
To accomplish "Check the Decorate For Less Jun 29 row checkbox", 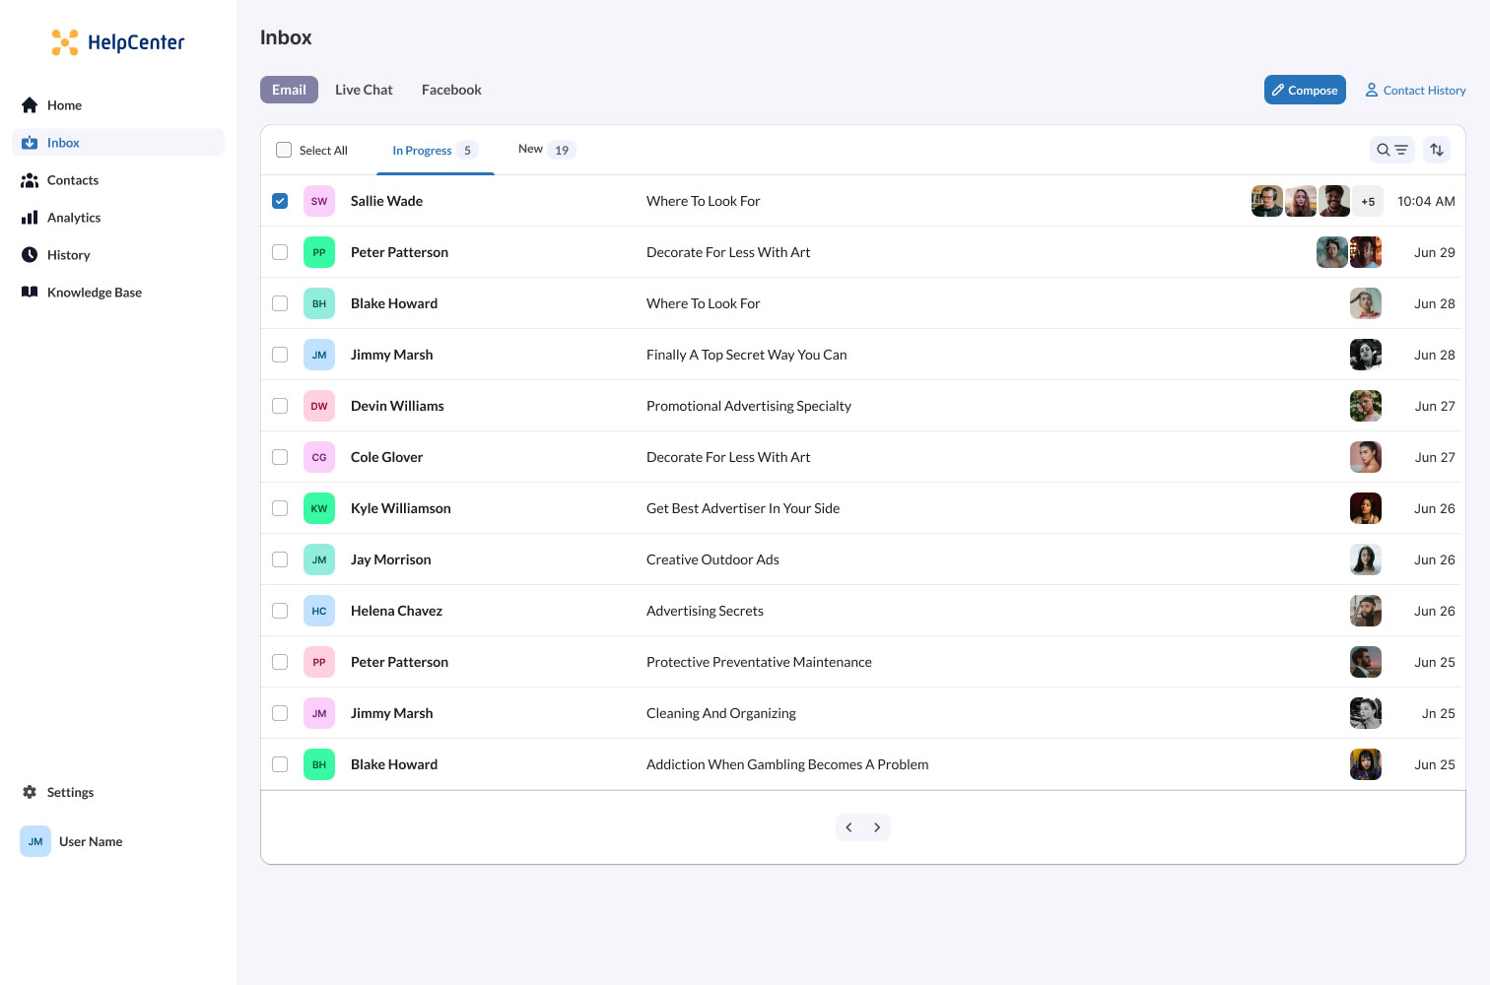I will 280,252.
